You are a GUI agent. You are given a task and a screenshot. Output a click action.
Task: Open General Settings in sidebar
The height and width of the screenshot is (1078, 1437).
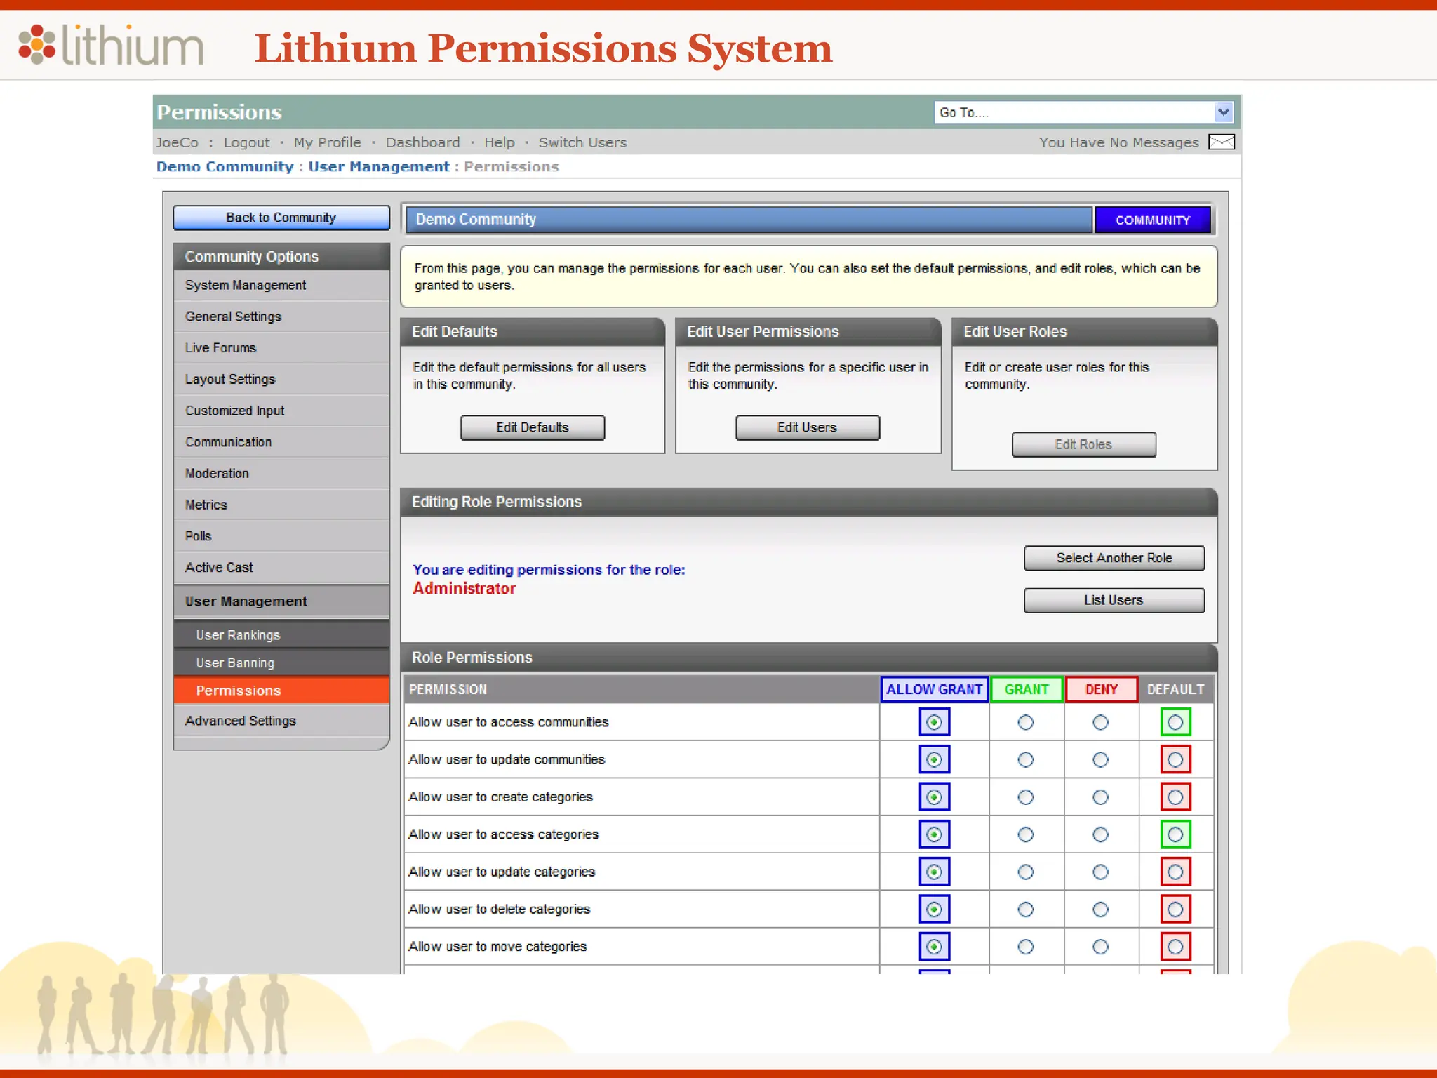pyautogui.click(x=281, y=317)
